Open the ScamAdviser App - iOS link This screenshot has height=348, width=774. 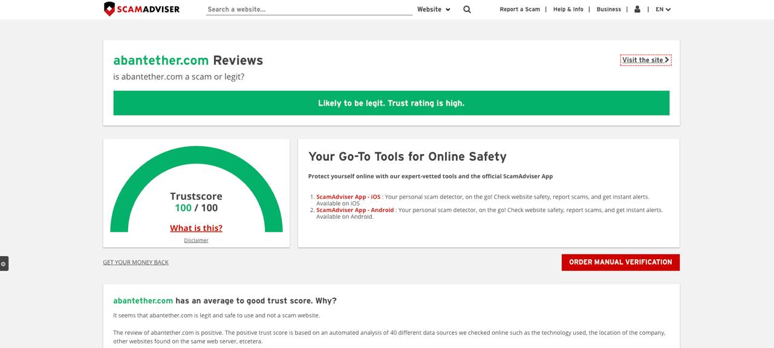pyautogui.click(x=348, y=197)
